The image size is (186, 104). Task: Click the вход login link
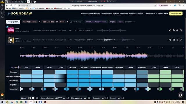[x=166, y=14]
